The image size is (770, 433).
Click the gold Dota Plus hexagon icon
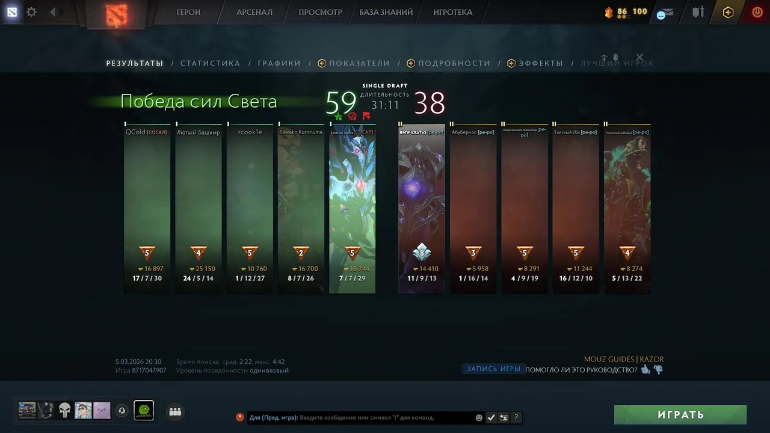[728, 12]
